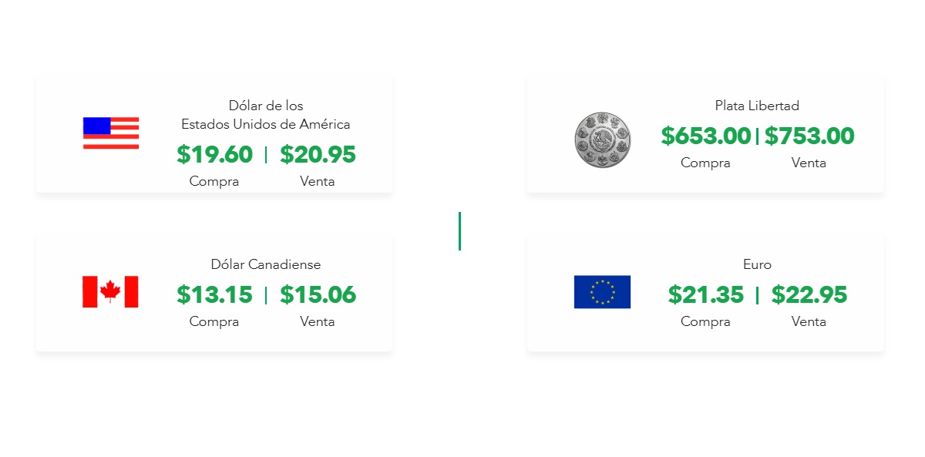The image size is (925, 457).
Task: Click the Canadian flag icon
Action: 110,291
